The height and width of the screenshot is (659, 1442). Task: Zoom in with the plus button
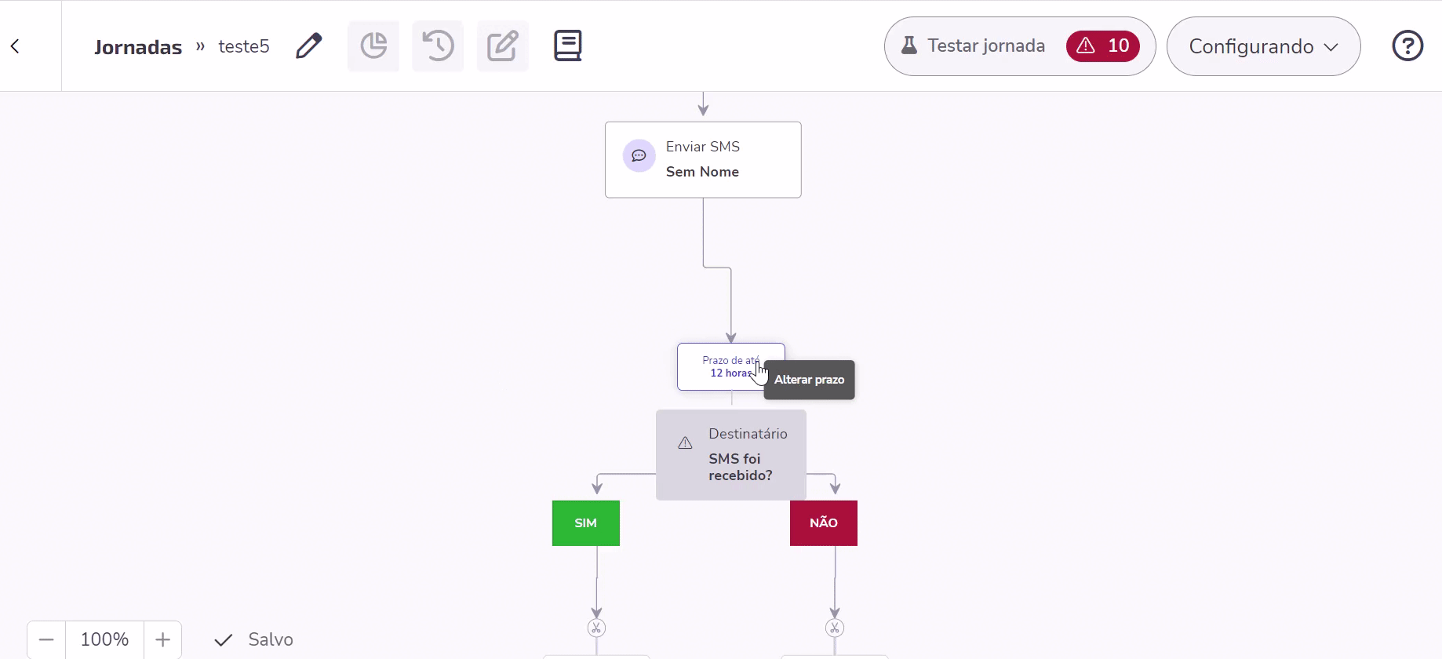pos(162,639)
